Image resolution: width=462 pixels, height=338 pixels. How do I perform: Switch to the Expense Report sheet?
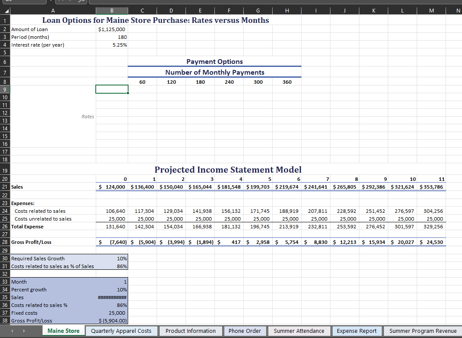[x=357, y=331]
